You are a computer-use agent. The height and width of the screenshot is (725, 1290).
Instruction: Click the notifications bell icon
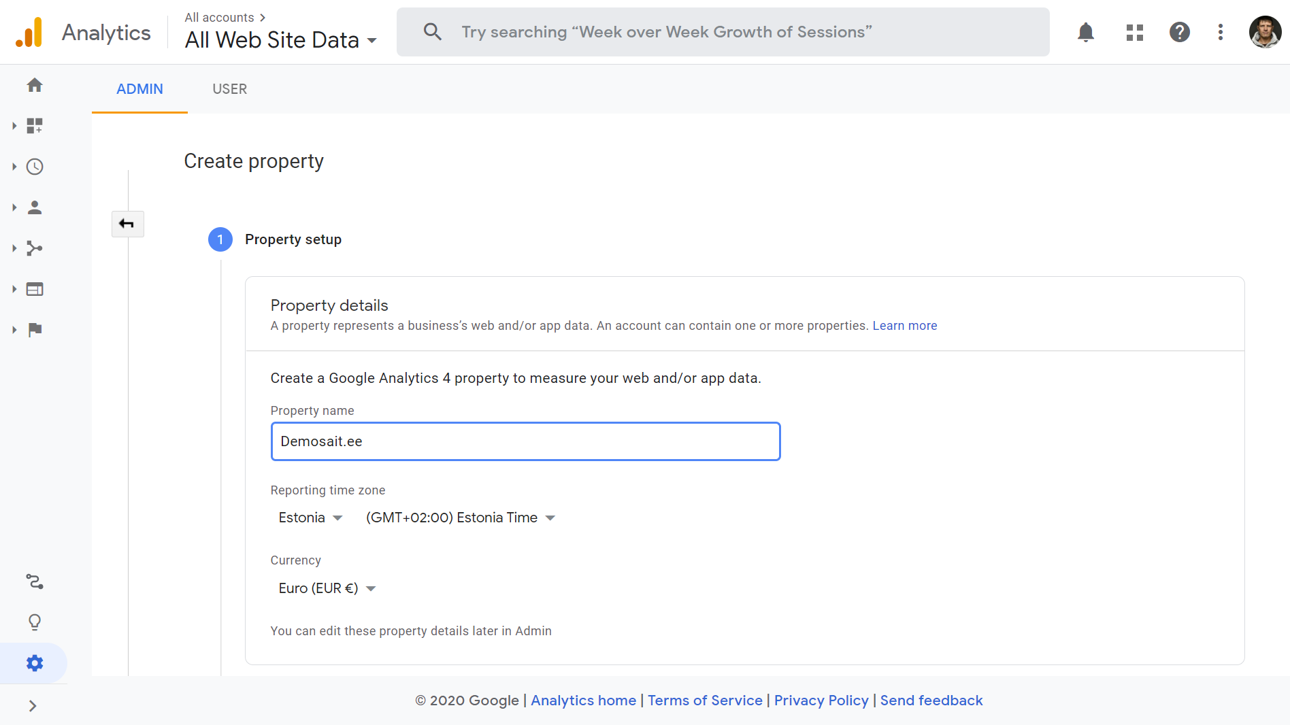pyautogui.click(x=1086, y=32)
